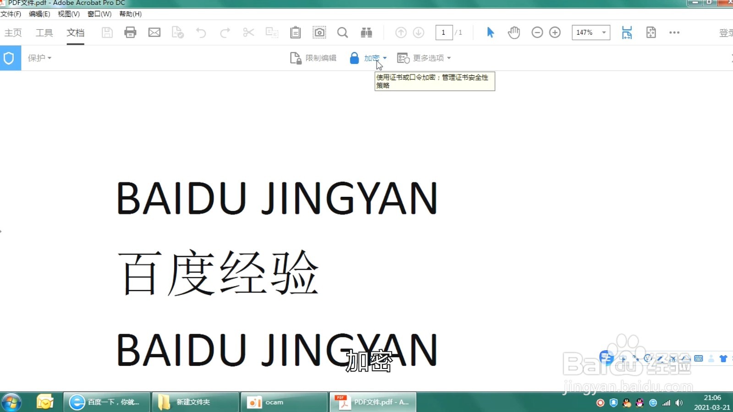Click the fit full page icon

coord(651,33)
